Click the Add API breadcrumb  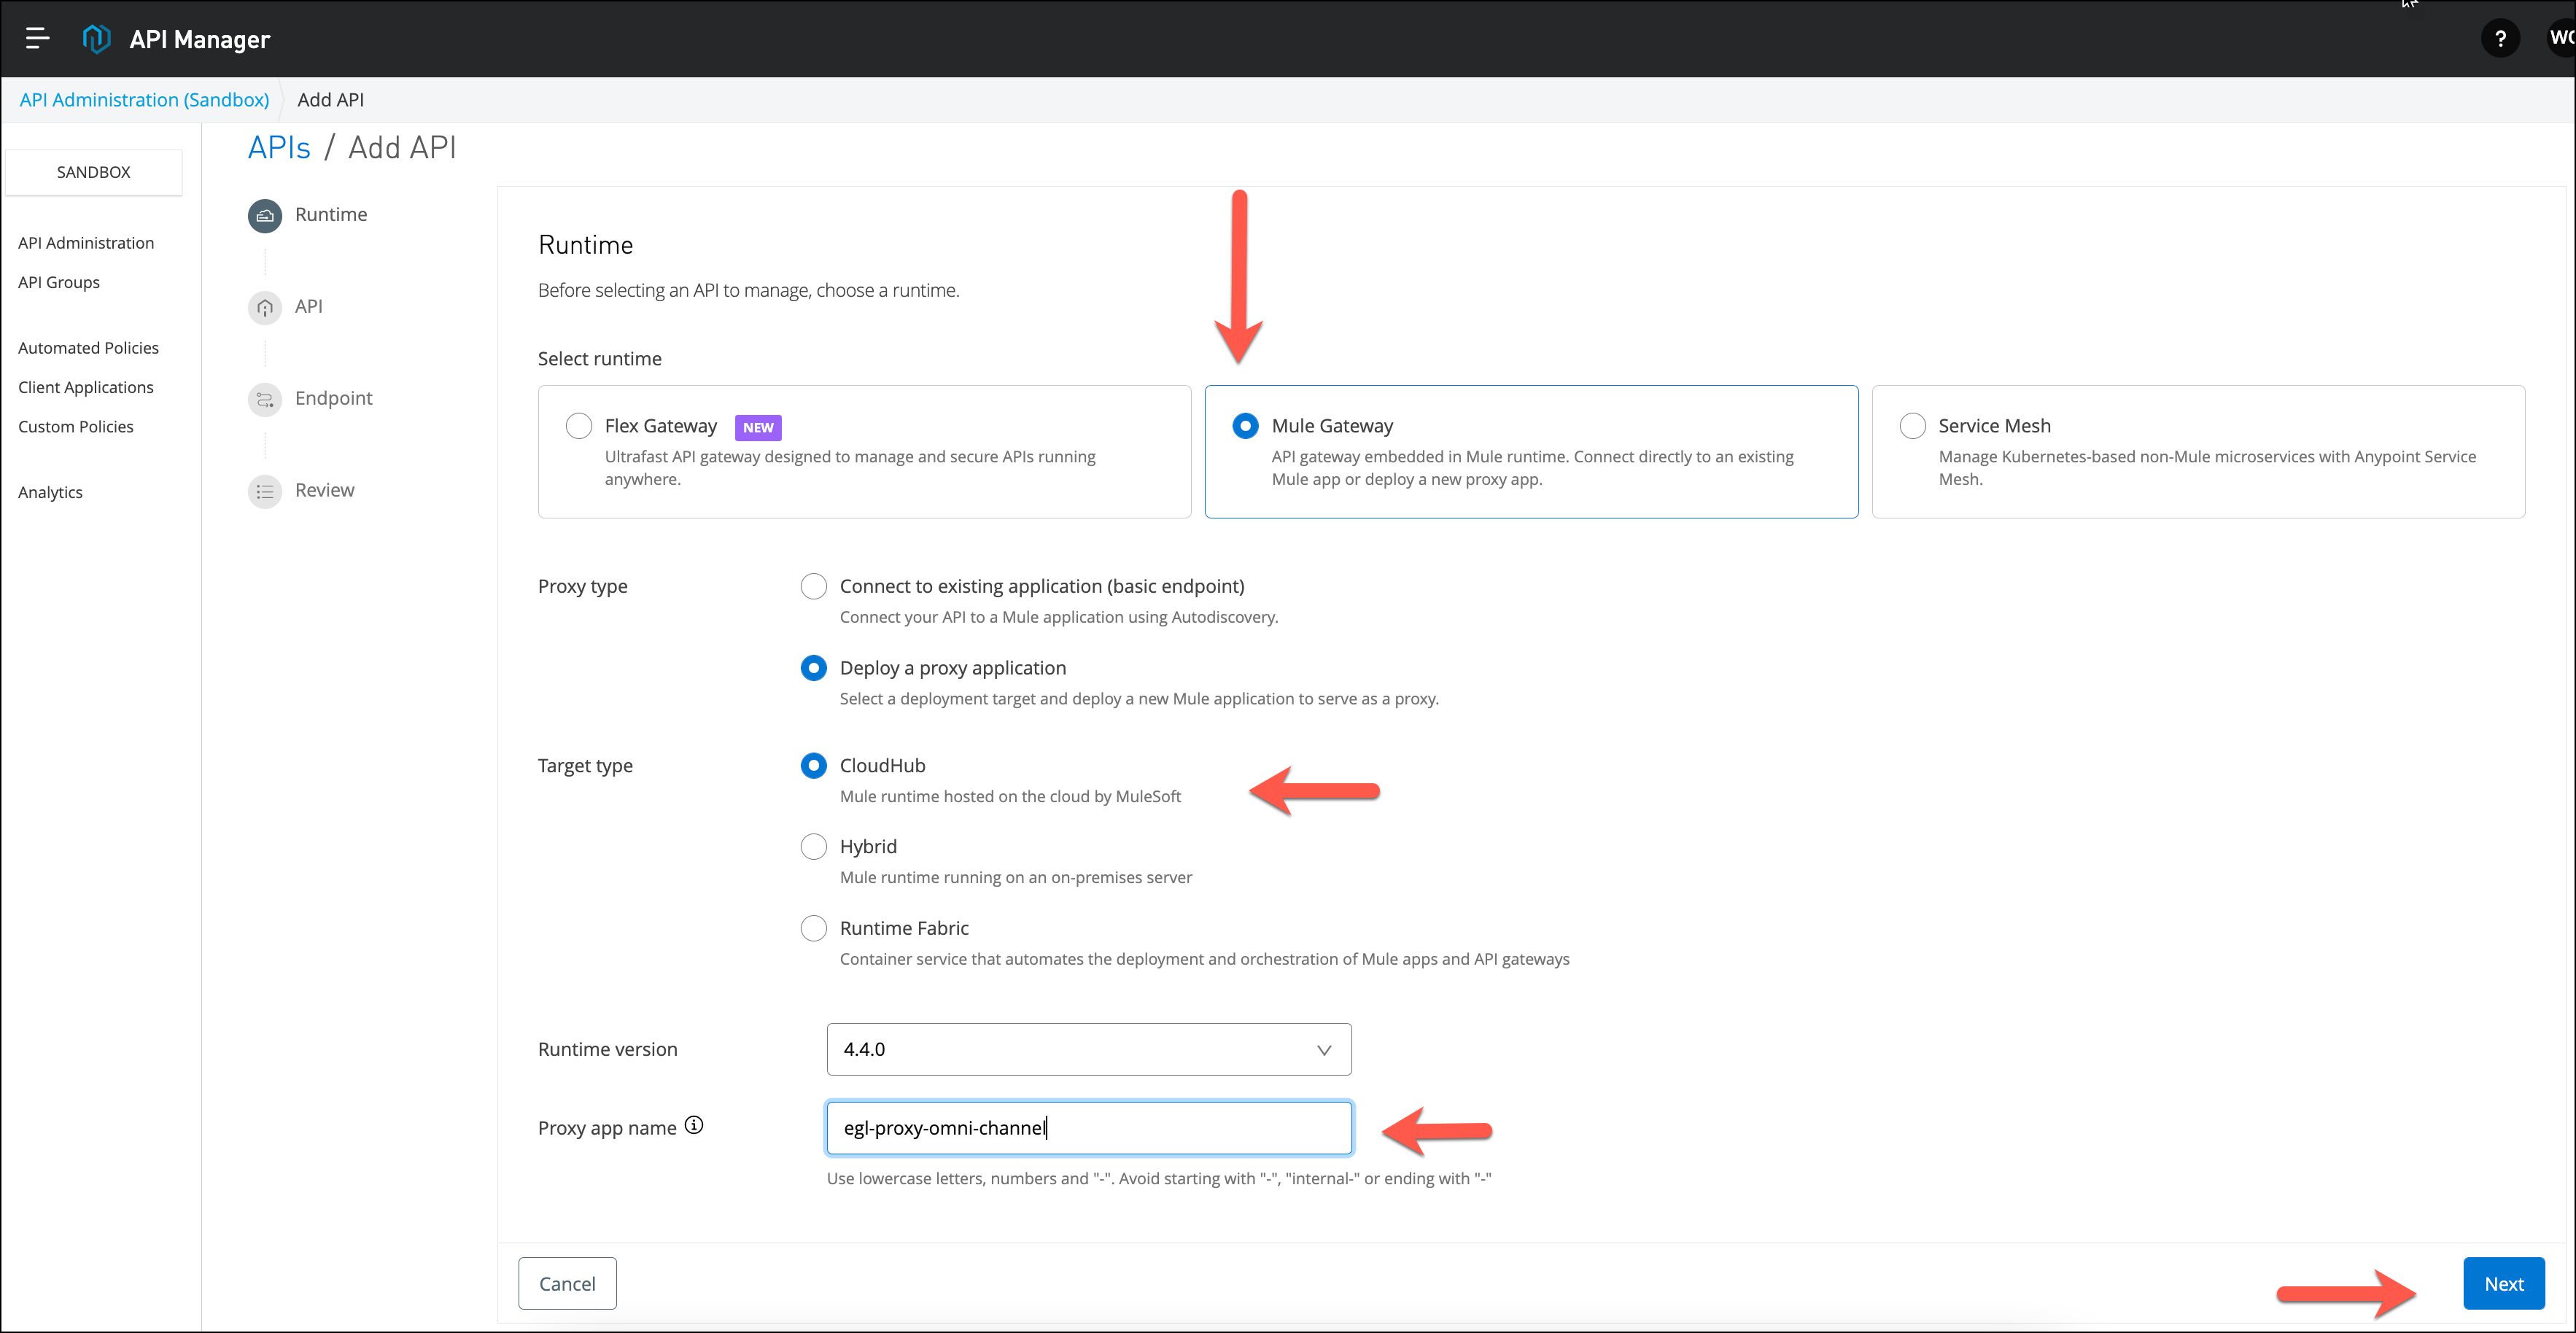pos(331,100)
